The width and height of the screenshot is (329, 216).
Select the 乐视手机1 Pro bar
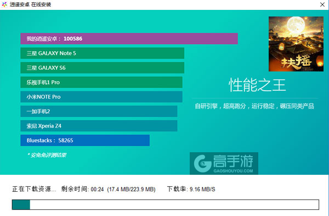tap(101, 82)
